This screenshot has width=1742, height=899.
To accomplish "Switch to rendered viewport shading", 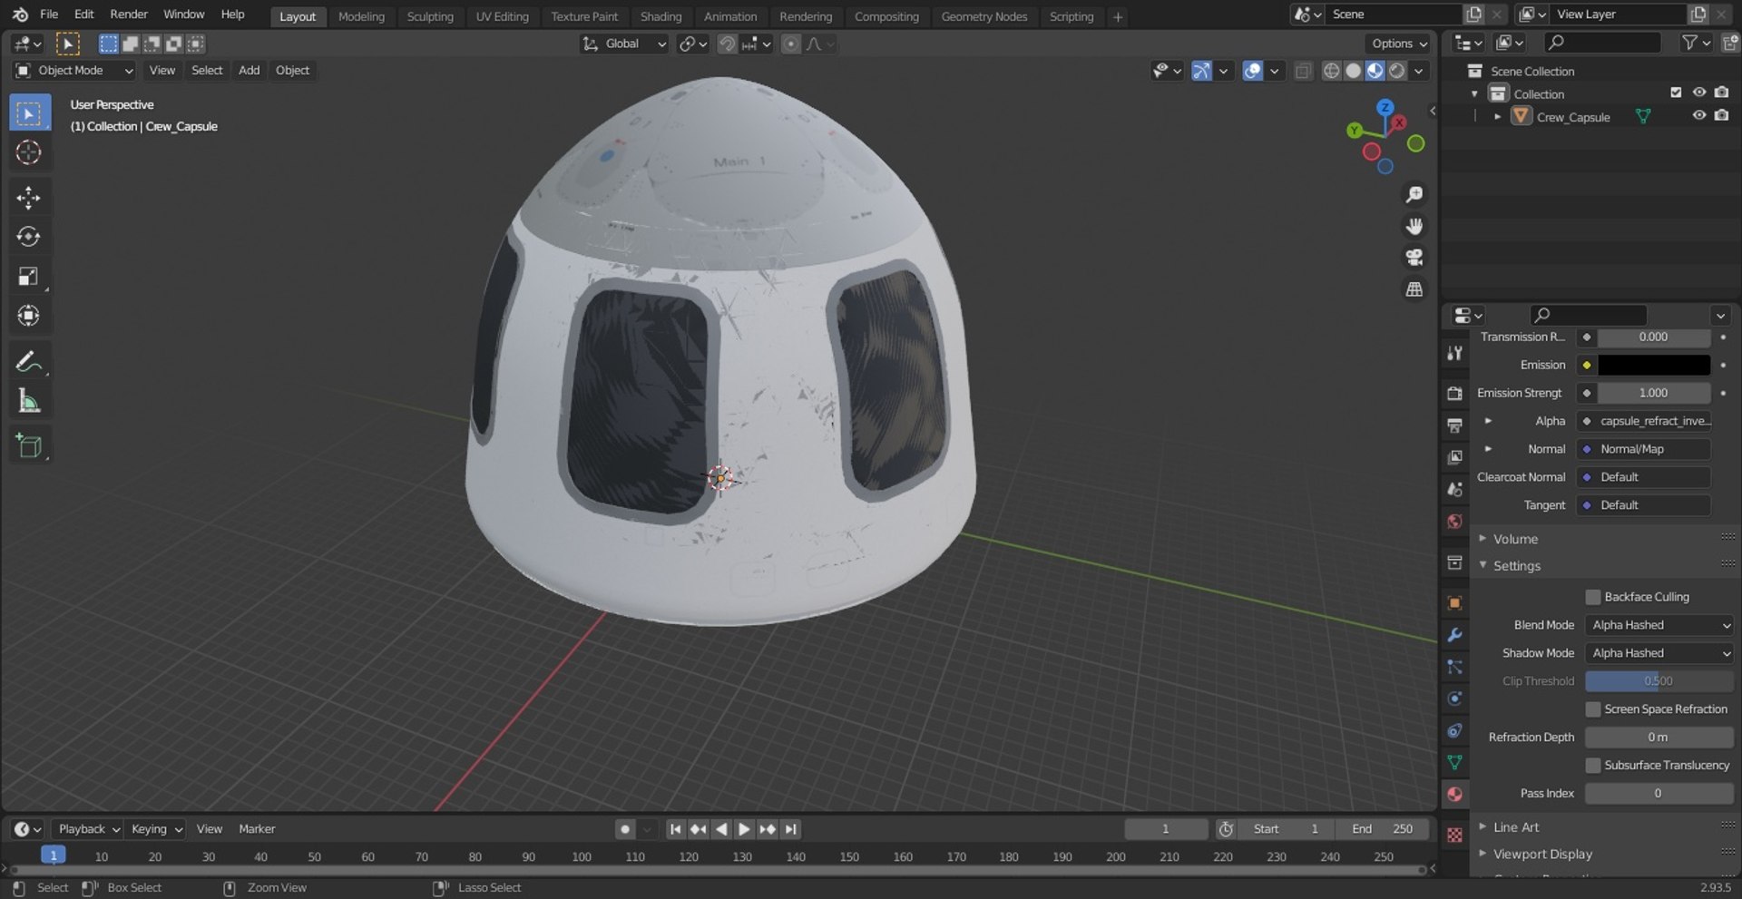I will pyautogui.click(x=1397, y=71).
